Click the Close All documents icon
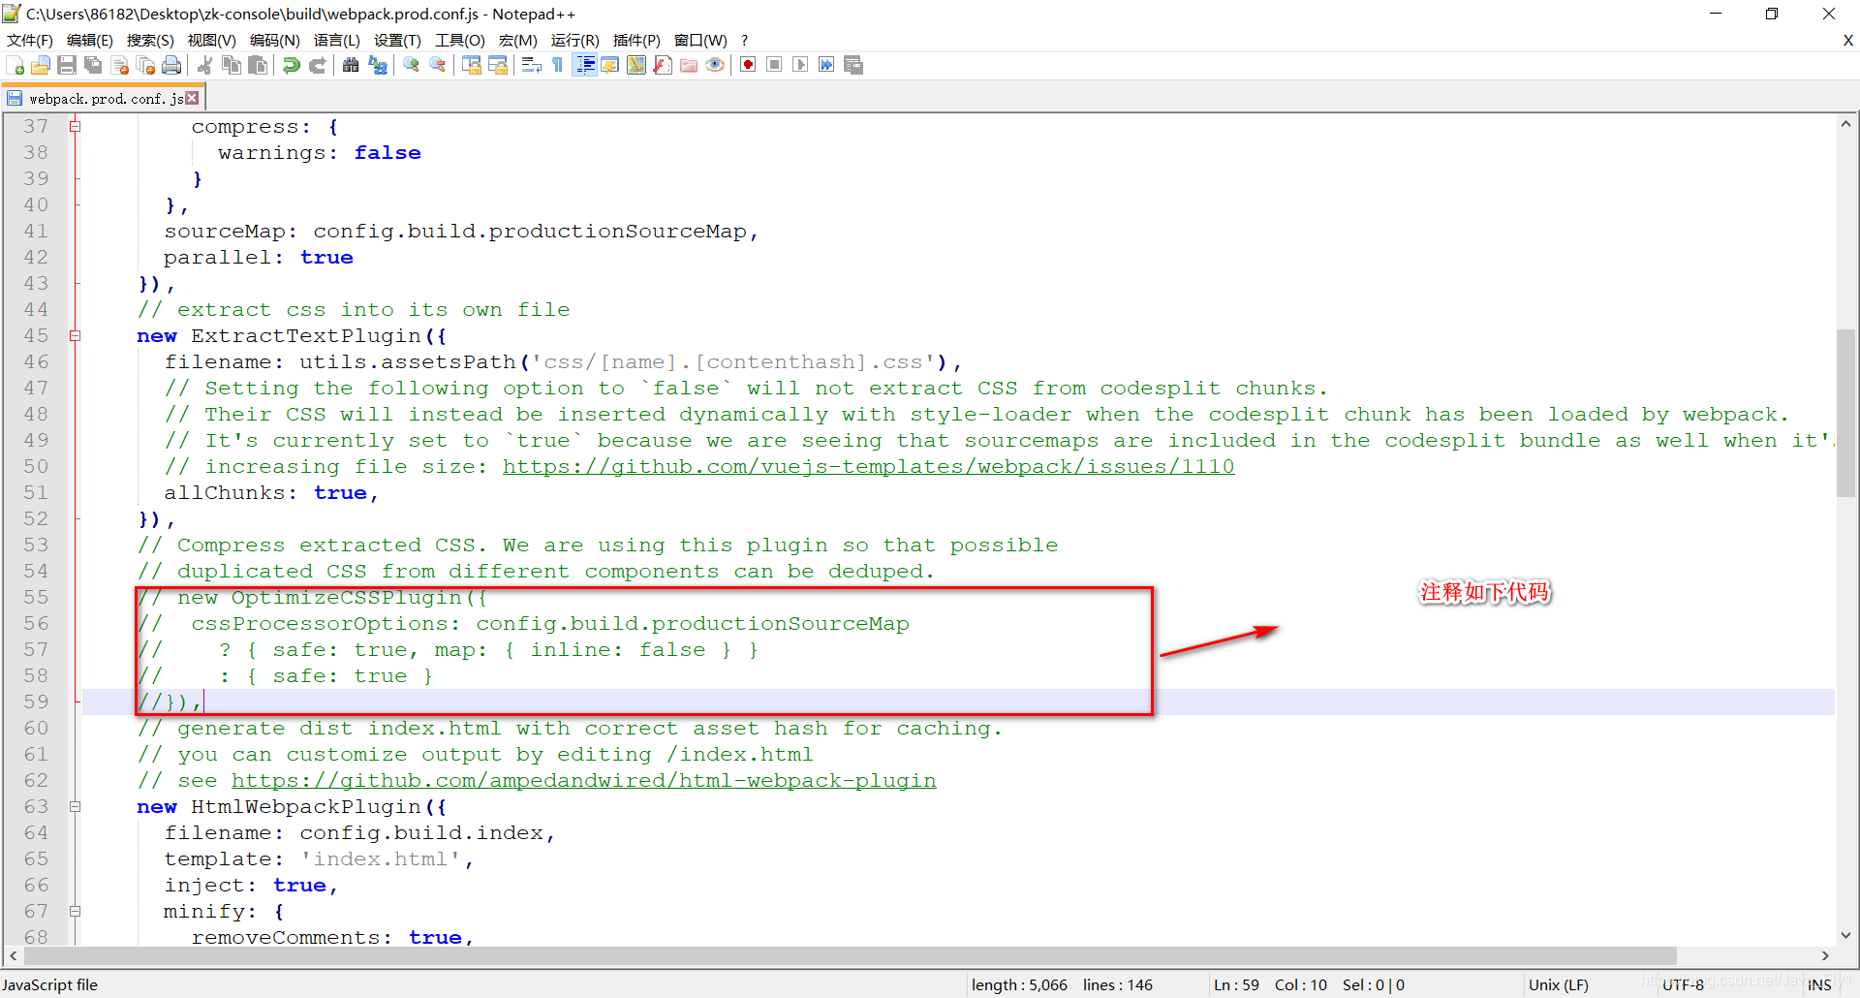This screenshot has height=998, width=1860. 146,65
